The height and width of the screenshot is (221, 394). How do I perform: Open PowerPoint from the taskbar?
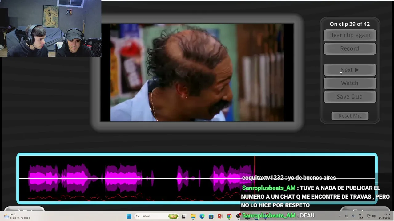(220, 216)
